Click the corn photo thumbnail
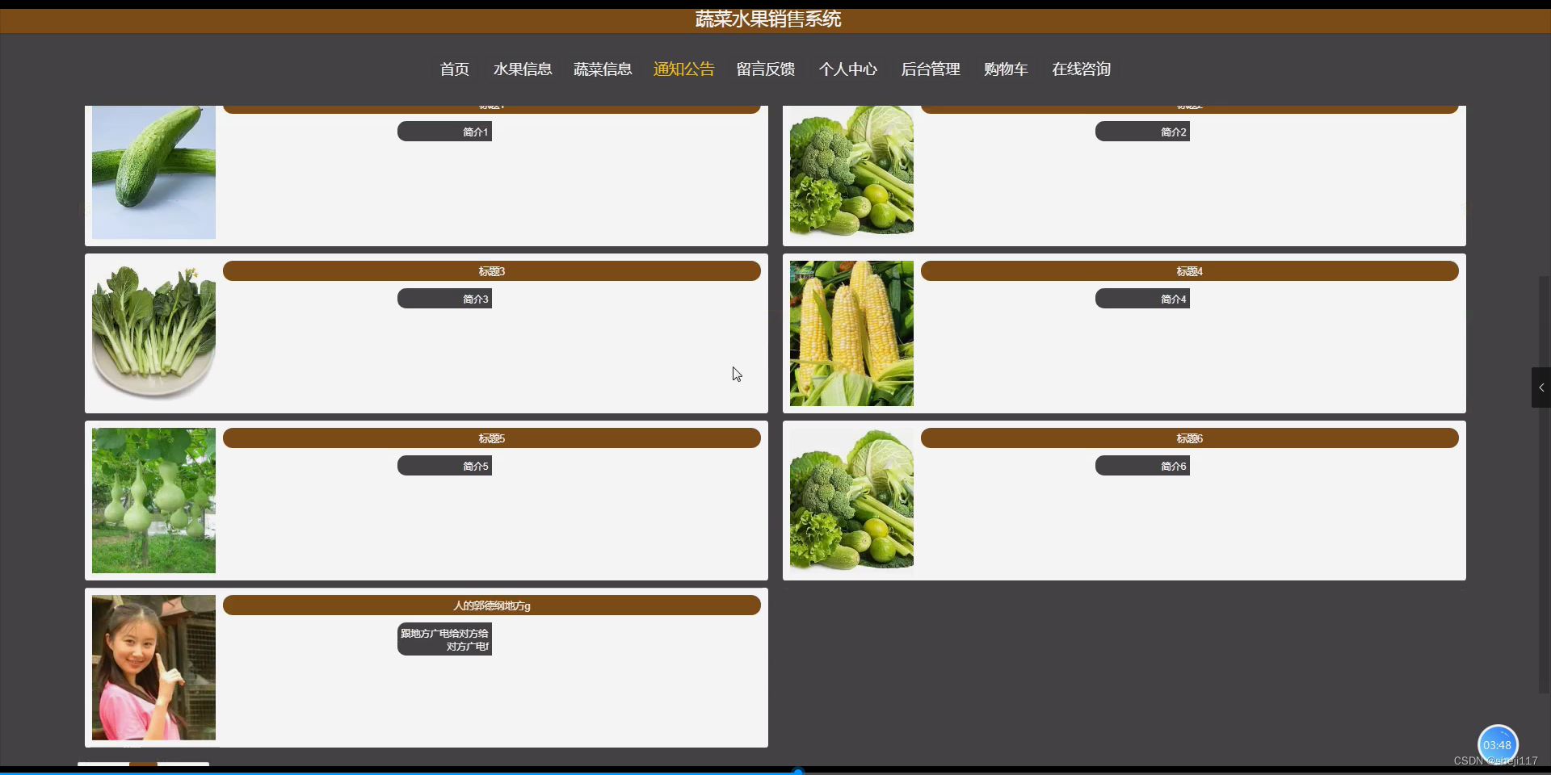The height and width of the screenshot is (775, 1551). coord(851,333)
